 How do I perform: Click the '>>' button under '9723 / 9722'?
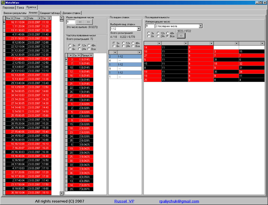[181, 36]
